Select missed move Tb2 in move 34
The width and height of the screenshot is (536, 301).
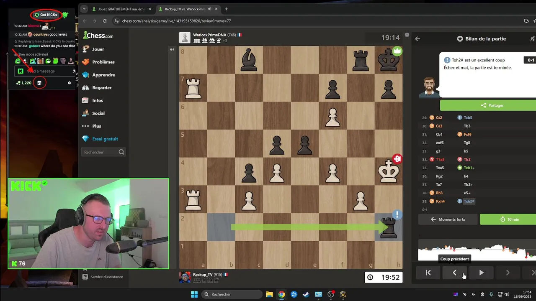(x=467, y=159)
